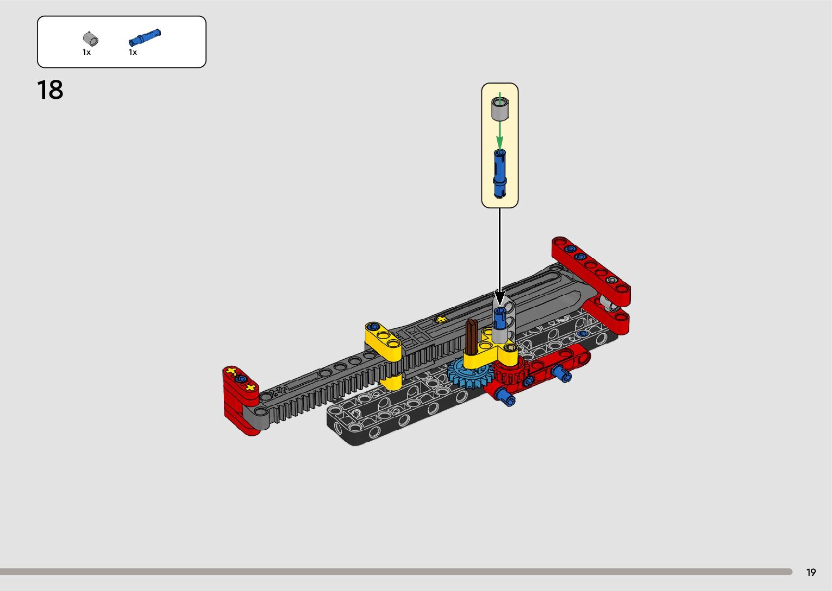832x591 pixels.
Task: Click the step number 18
Action: [x=50, y=90]
